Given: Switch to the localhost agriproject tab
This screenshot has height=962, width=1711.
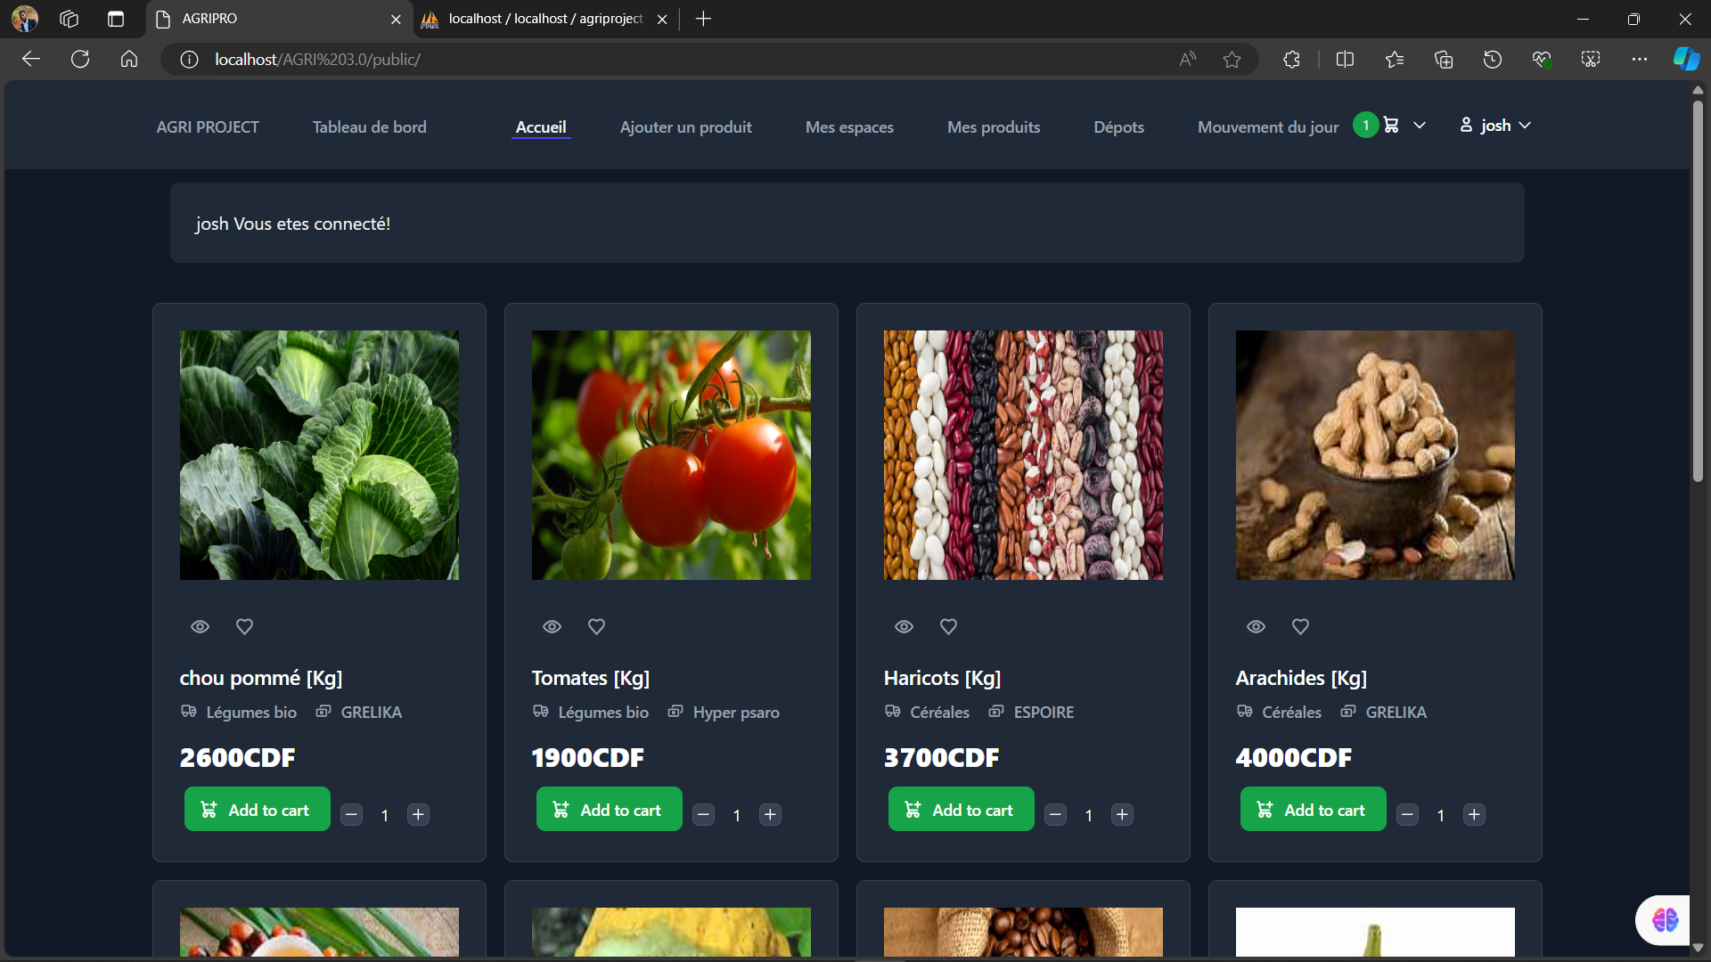Looking at the screenshot, I should (x=545, y=19).
